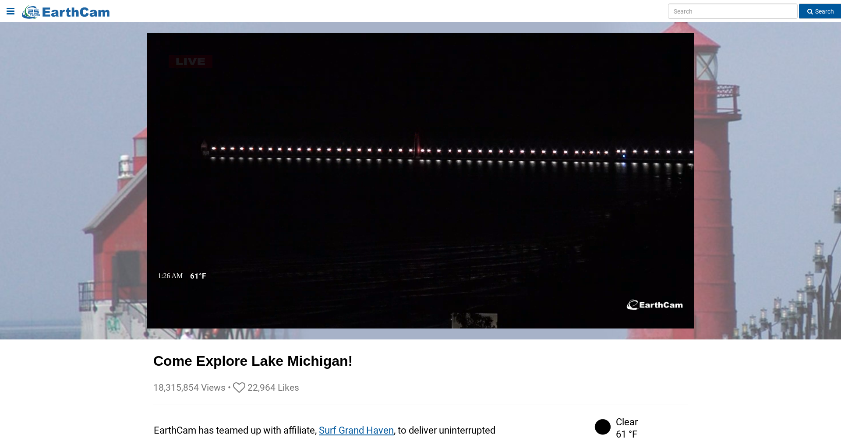Click the EarthCam wordmark text
Screen dimensions: 841x438
click(76, 12)
